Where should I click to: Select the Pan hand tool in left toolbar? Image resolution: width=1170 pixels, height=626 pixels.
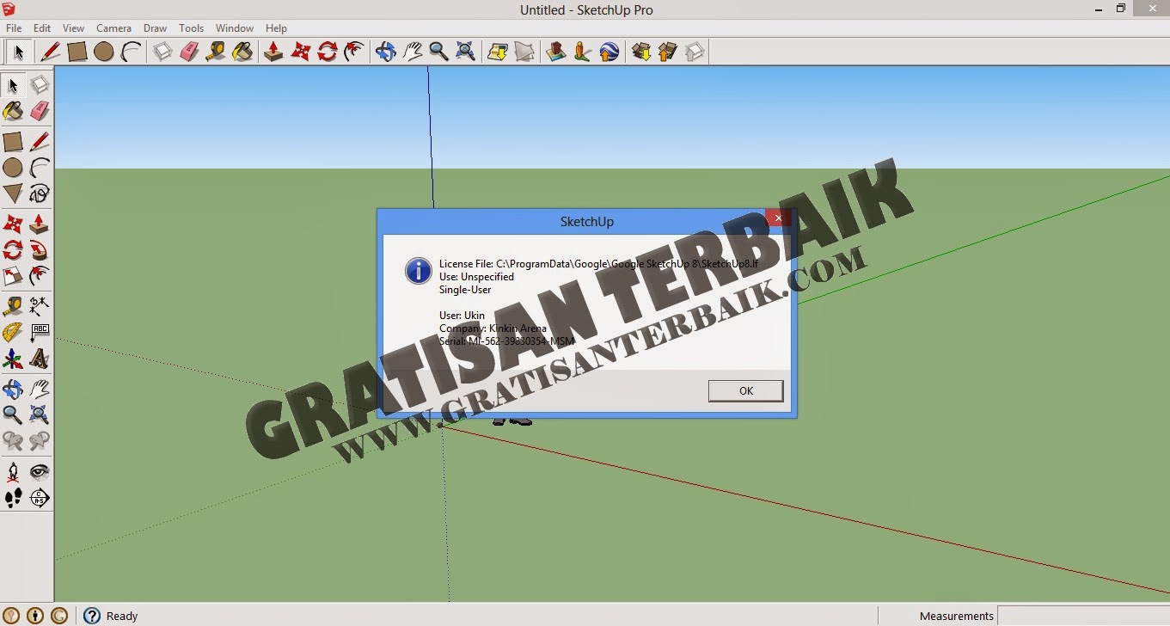[40, 389]
